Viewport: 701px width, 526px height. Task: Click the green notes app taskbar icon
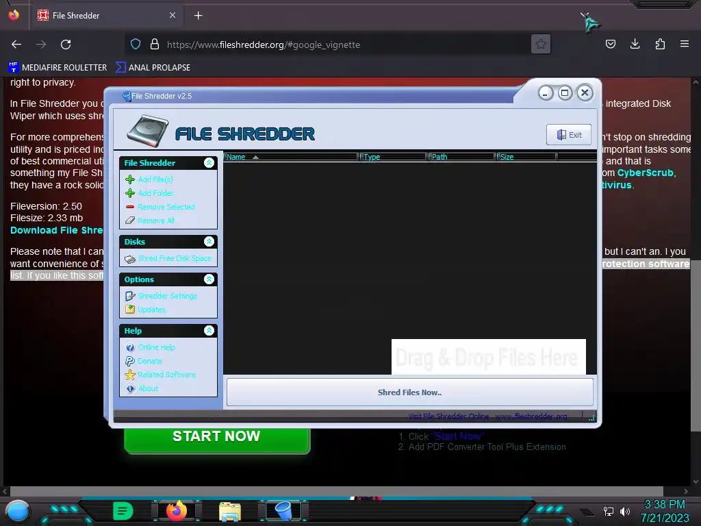click(x=123, y=511)
